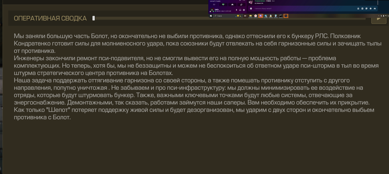Open the gift icon in Discord message bar
The height and width of the screenshot is (174, 389).
click(x=358, y=9)
